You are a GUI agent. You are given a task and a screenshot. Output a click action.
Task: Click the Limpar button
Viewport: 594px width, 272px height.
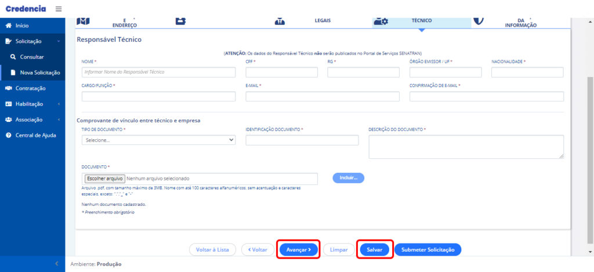[339, 249]
